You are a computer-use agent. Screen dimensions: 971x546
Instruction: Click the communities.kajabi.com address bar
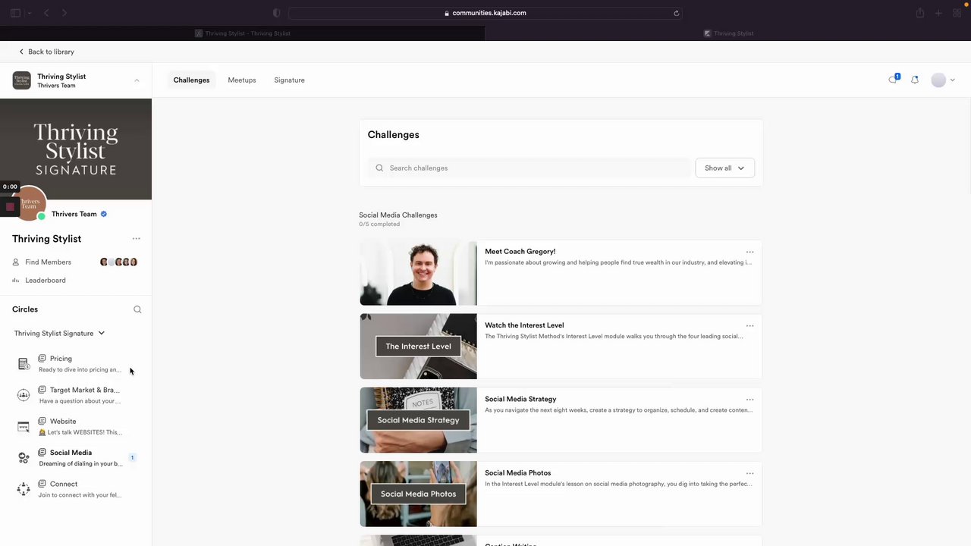click(485, 13)
